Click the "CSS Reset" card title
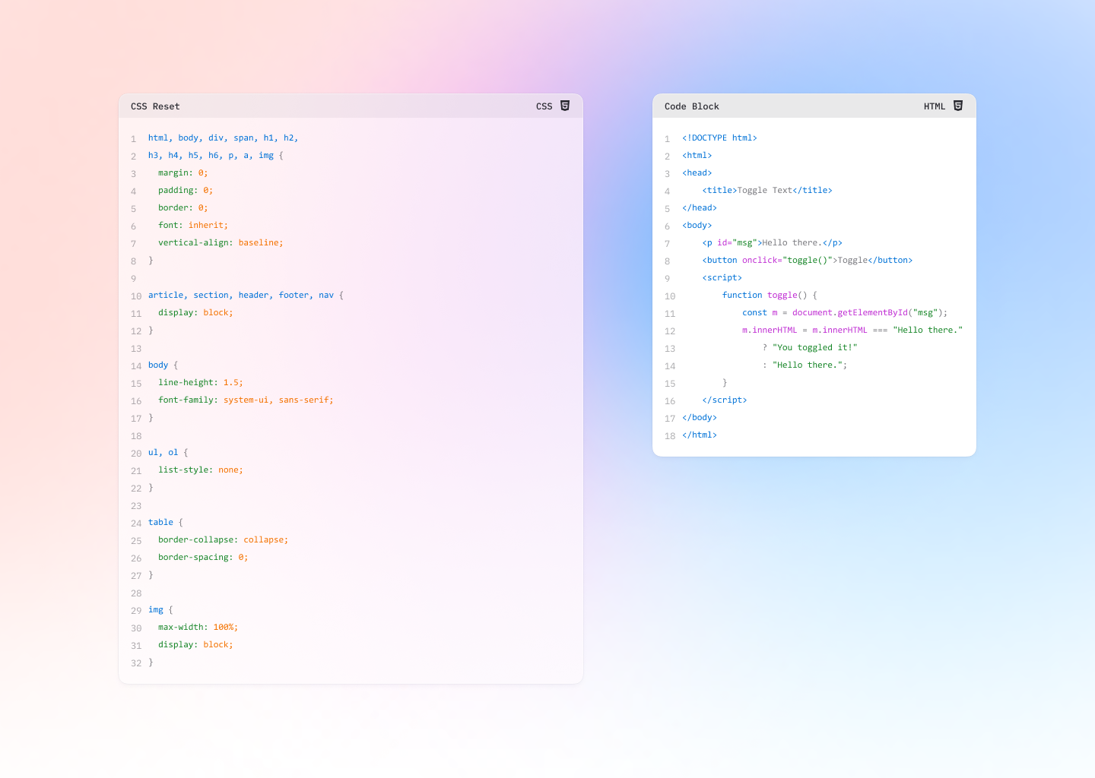Viewport: 1095px width, 778px height. pyautogui.click(x=155, y=106)
